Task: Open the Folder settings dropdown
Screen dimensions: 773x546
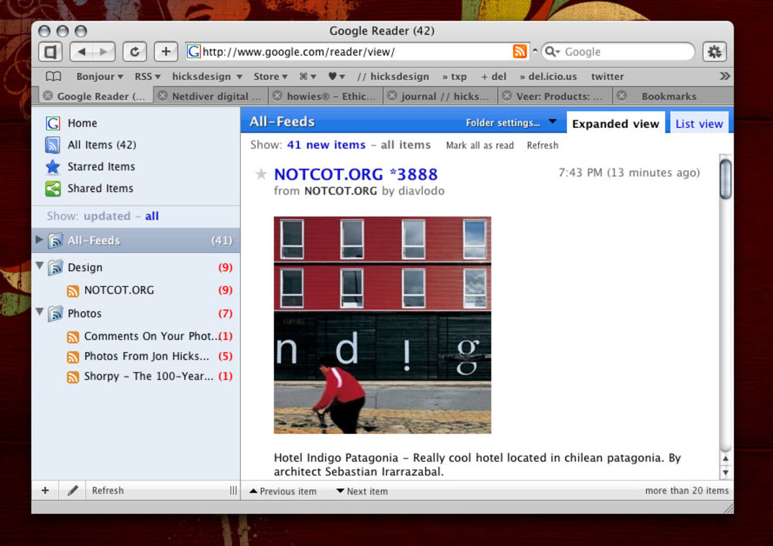Action: point(512,122)
